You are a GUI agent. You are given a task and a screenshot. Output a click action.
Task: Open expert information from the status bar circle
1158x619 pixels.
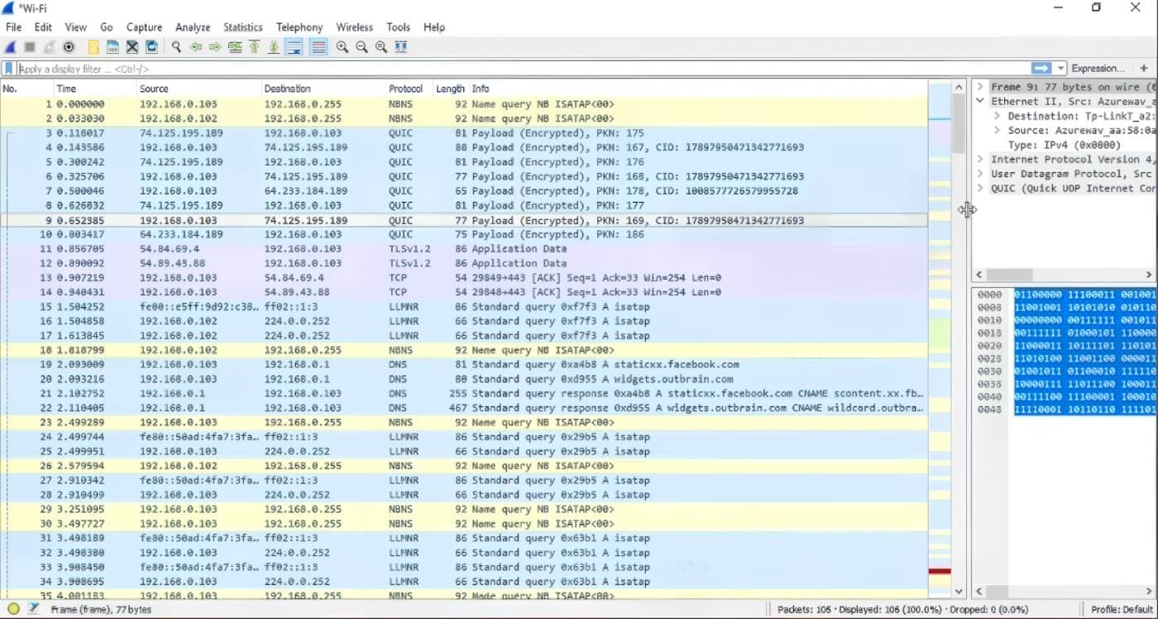[x=13, y=609]
